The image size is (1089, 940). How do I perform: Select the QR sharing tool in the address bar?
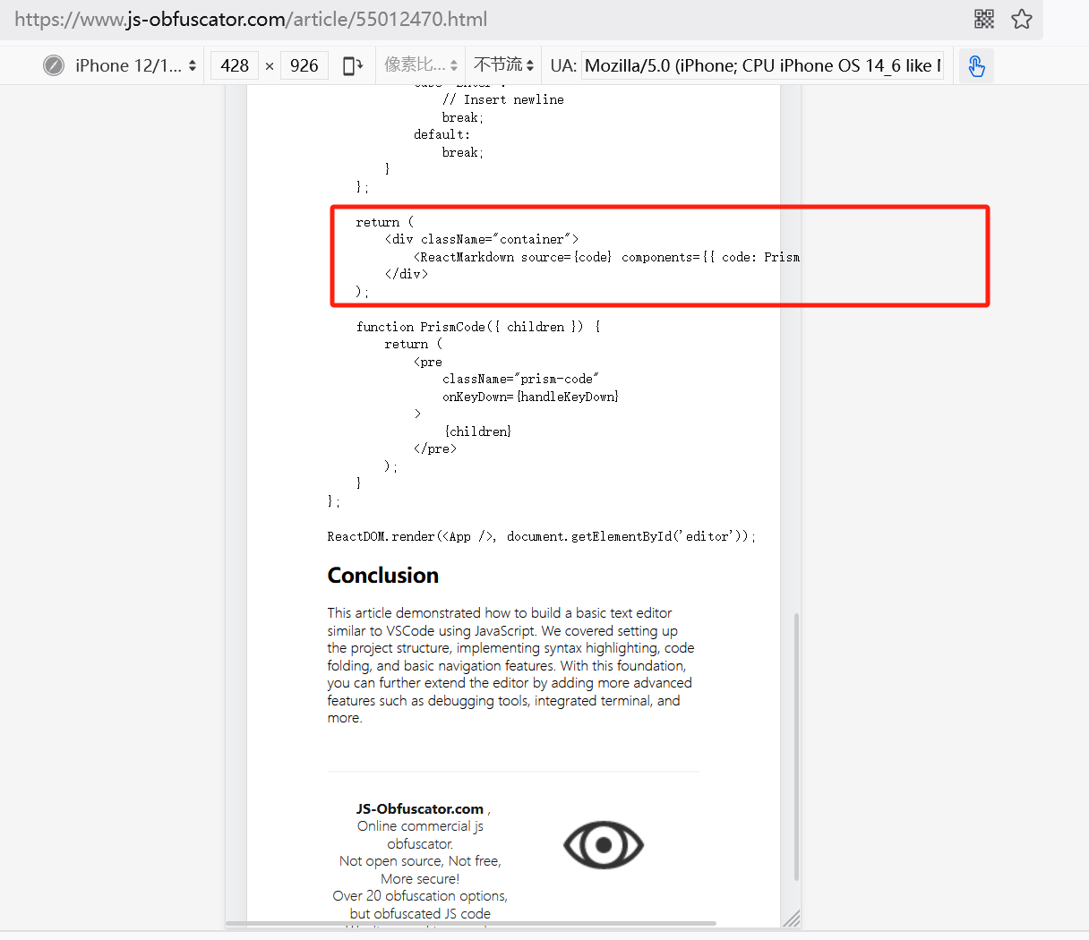click(983, 19)
